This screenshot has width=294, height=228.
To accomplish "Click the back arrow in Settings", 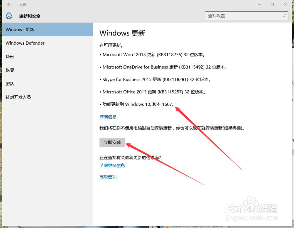I will [x=9, y=4].
